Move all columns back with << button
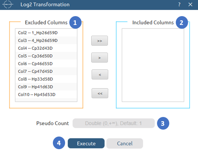 (100, 93)
